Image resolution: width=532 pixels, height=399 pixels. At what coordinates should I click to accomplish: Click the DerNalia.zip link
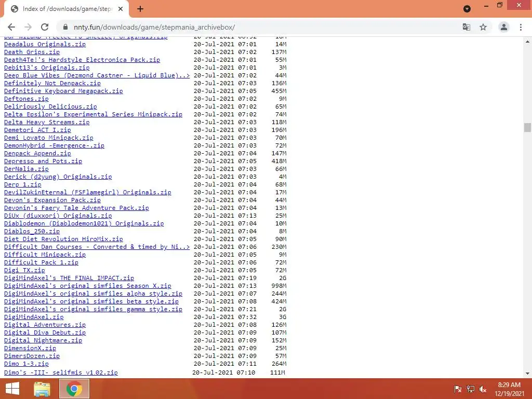(26, 169)
